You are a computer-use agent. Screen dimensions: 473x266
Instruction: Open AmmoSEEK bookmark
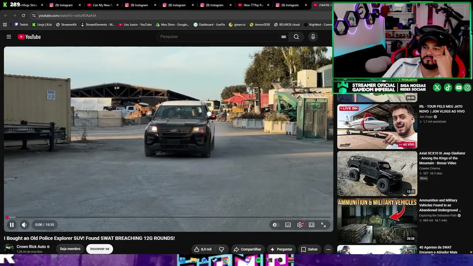(x=260, y=25)
